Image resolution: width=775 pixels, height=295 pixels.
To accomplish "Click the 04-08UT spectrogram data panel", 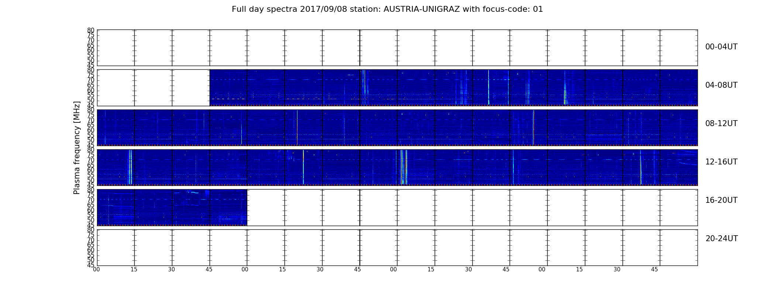I will point(454,88).
